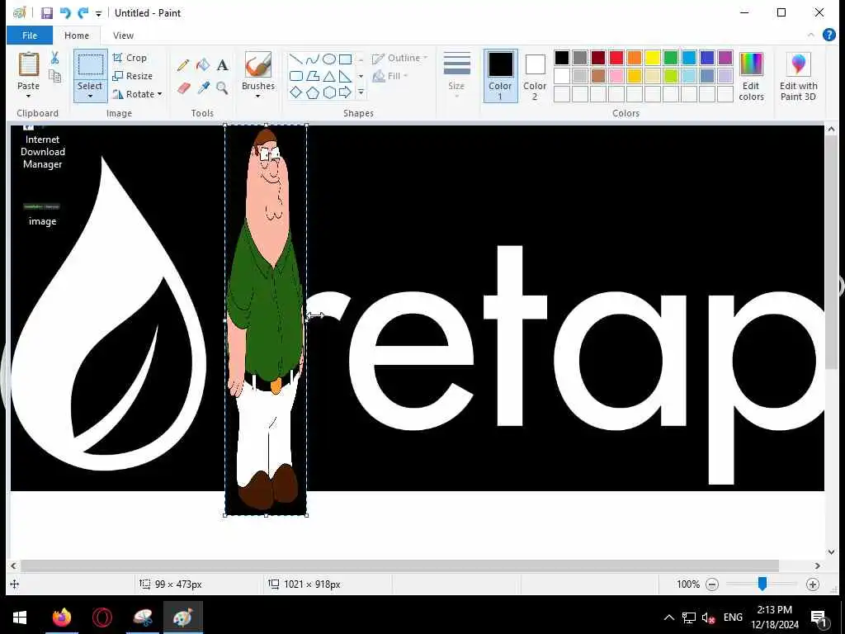
Task: Choose the Triangle shape
Action: point(329,76)
